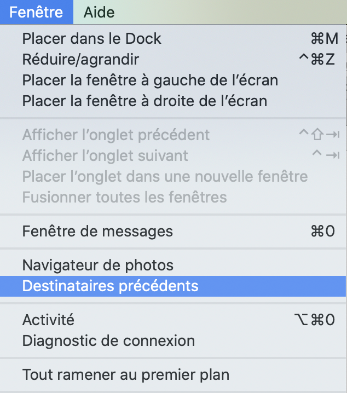
Task: Choose Placer dans le Dock
Action: pyautogui.click(x=92, y=39)
